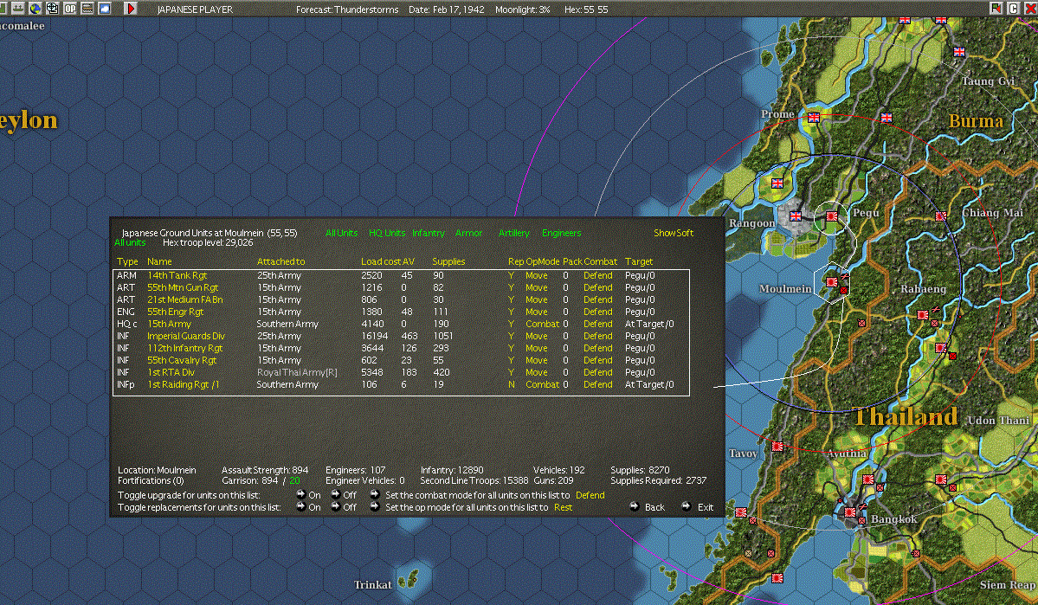Filter list by HQ Units
Image resolution: width=1038 pixels, height=605 pixels.
[387, 233]
